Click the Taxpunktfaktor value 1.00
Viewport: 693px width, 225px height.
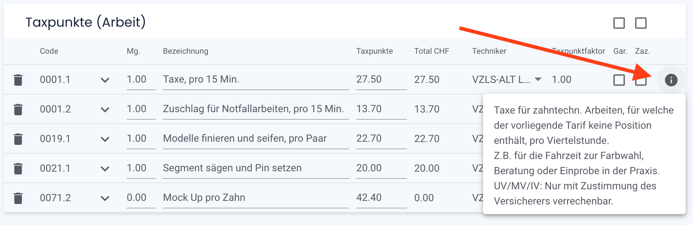(x=562, y=79)
